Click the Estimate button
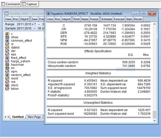 107,19
